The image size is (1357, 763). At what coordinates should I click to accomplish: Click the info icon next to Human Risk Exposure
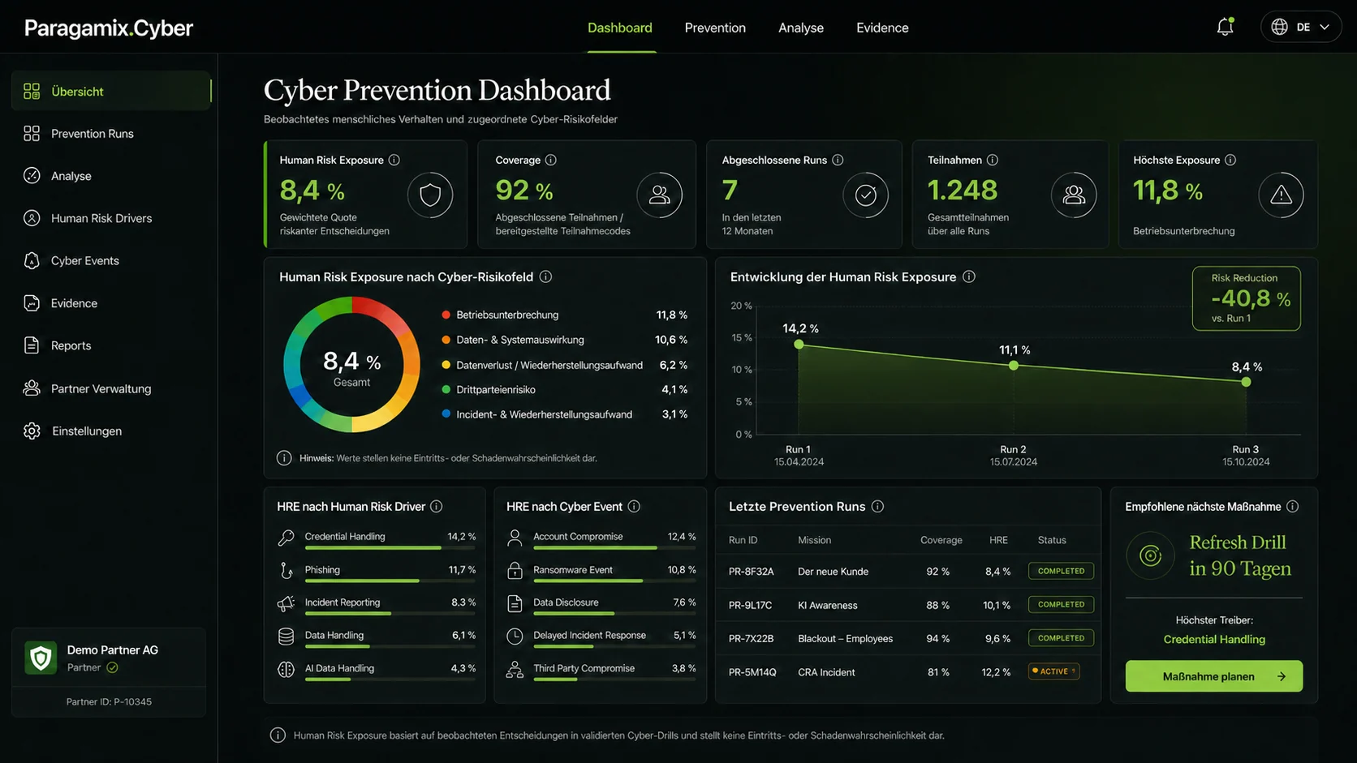[x=394, y=160]
